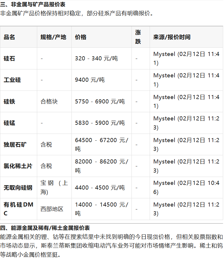Click the 无取向硅钢 Mysteel source cell
Image resolution: width=224 pixels, height=259 pixels.
pyautogui.click(x=186, y=188)
